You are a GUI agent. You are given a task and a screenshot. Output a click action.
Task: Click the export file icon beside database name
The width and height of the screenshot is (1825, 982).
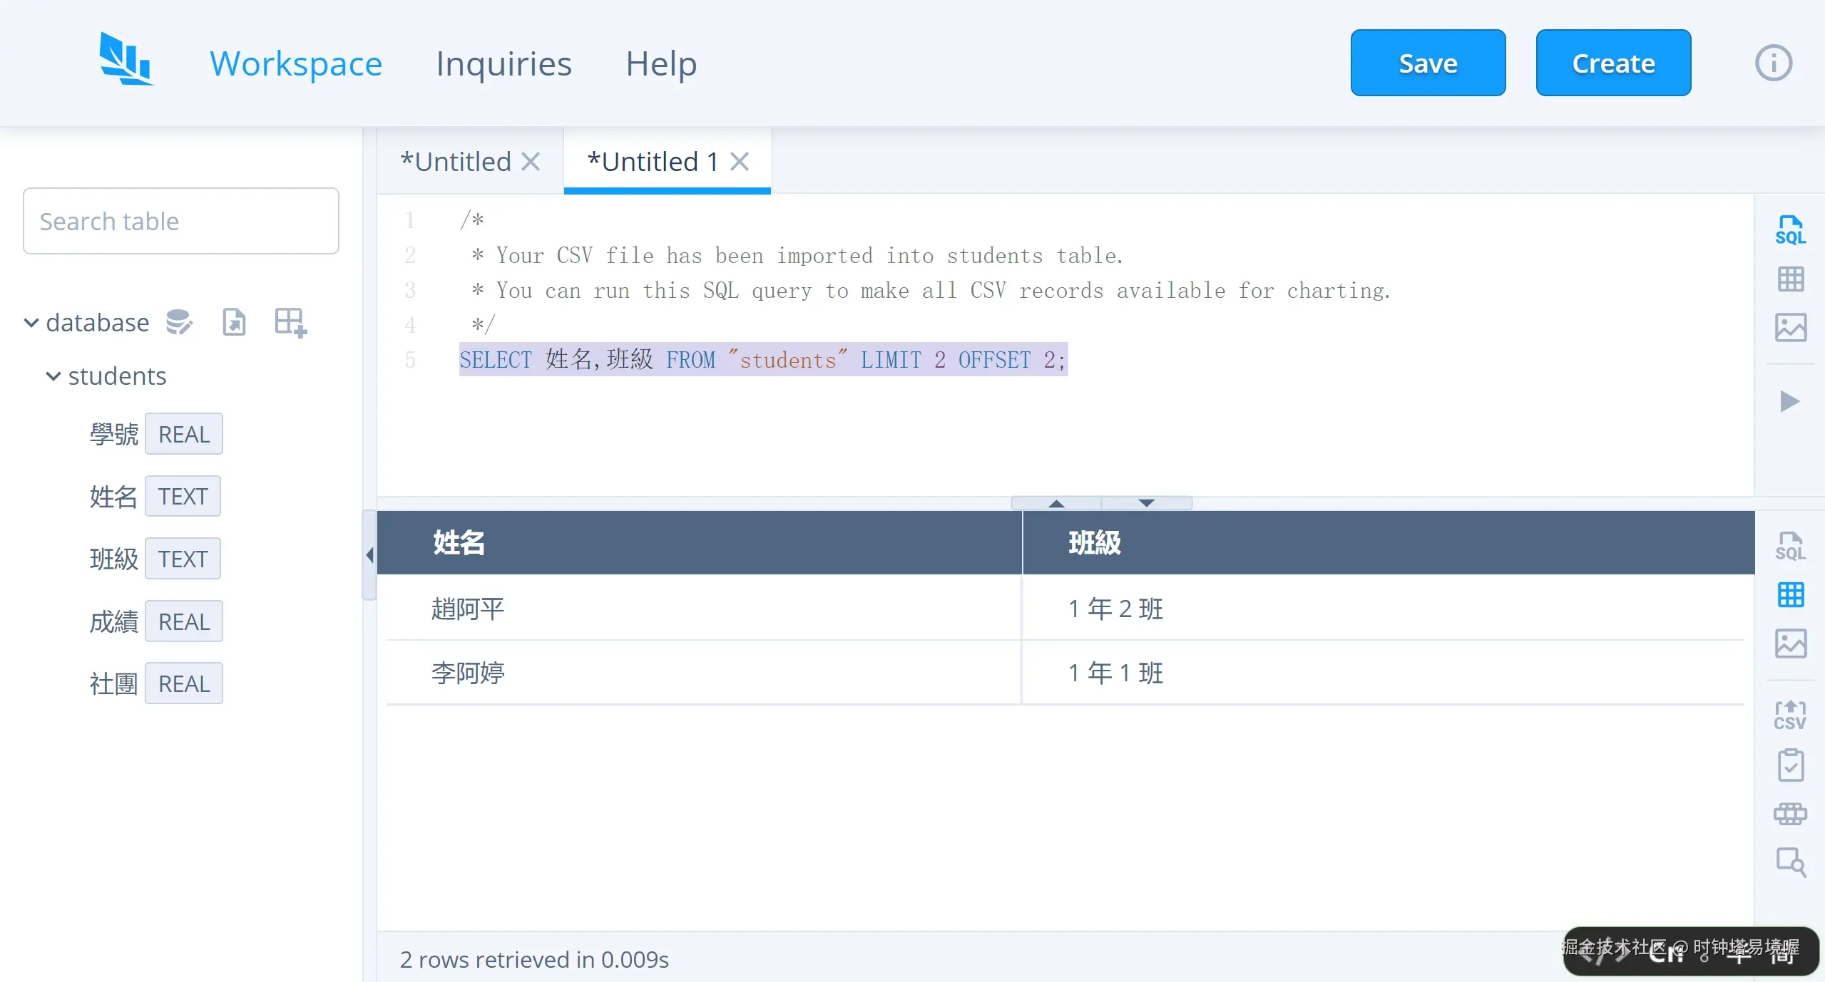click(233, 322)
